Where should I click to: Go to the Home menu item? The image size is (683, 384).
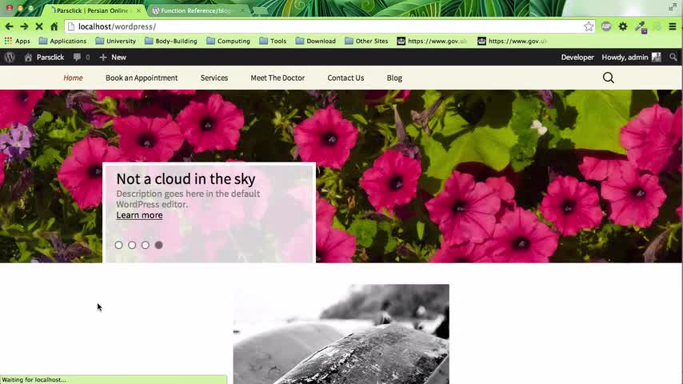tap(74, 78)
